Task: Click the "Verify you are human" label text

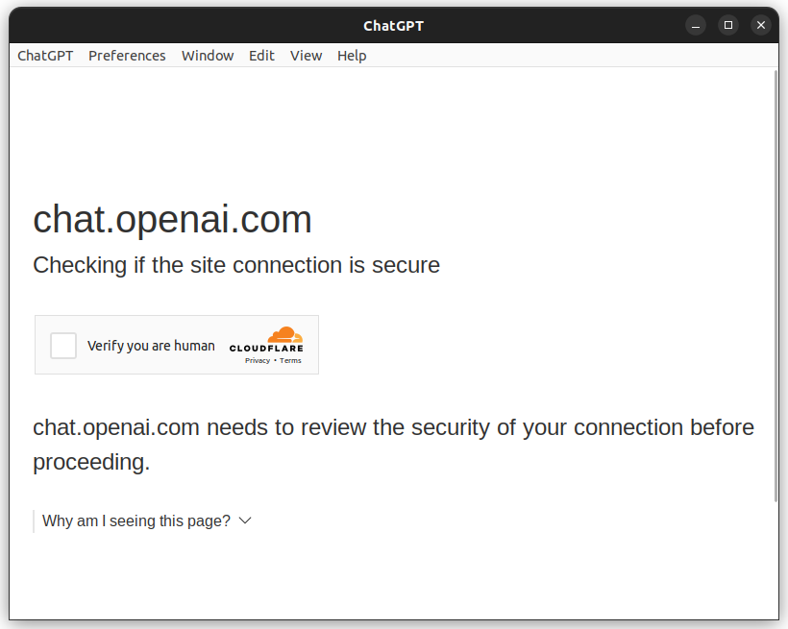Action: 151,345
